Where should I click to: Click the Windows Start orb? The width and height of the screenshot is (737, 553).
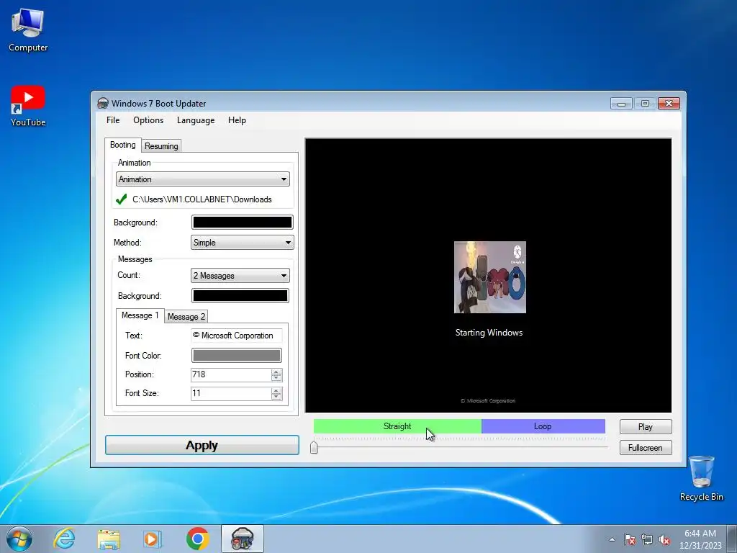coord(19,539)
